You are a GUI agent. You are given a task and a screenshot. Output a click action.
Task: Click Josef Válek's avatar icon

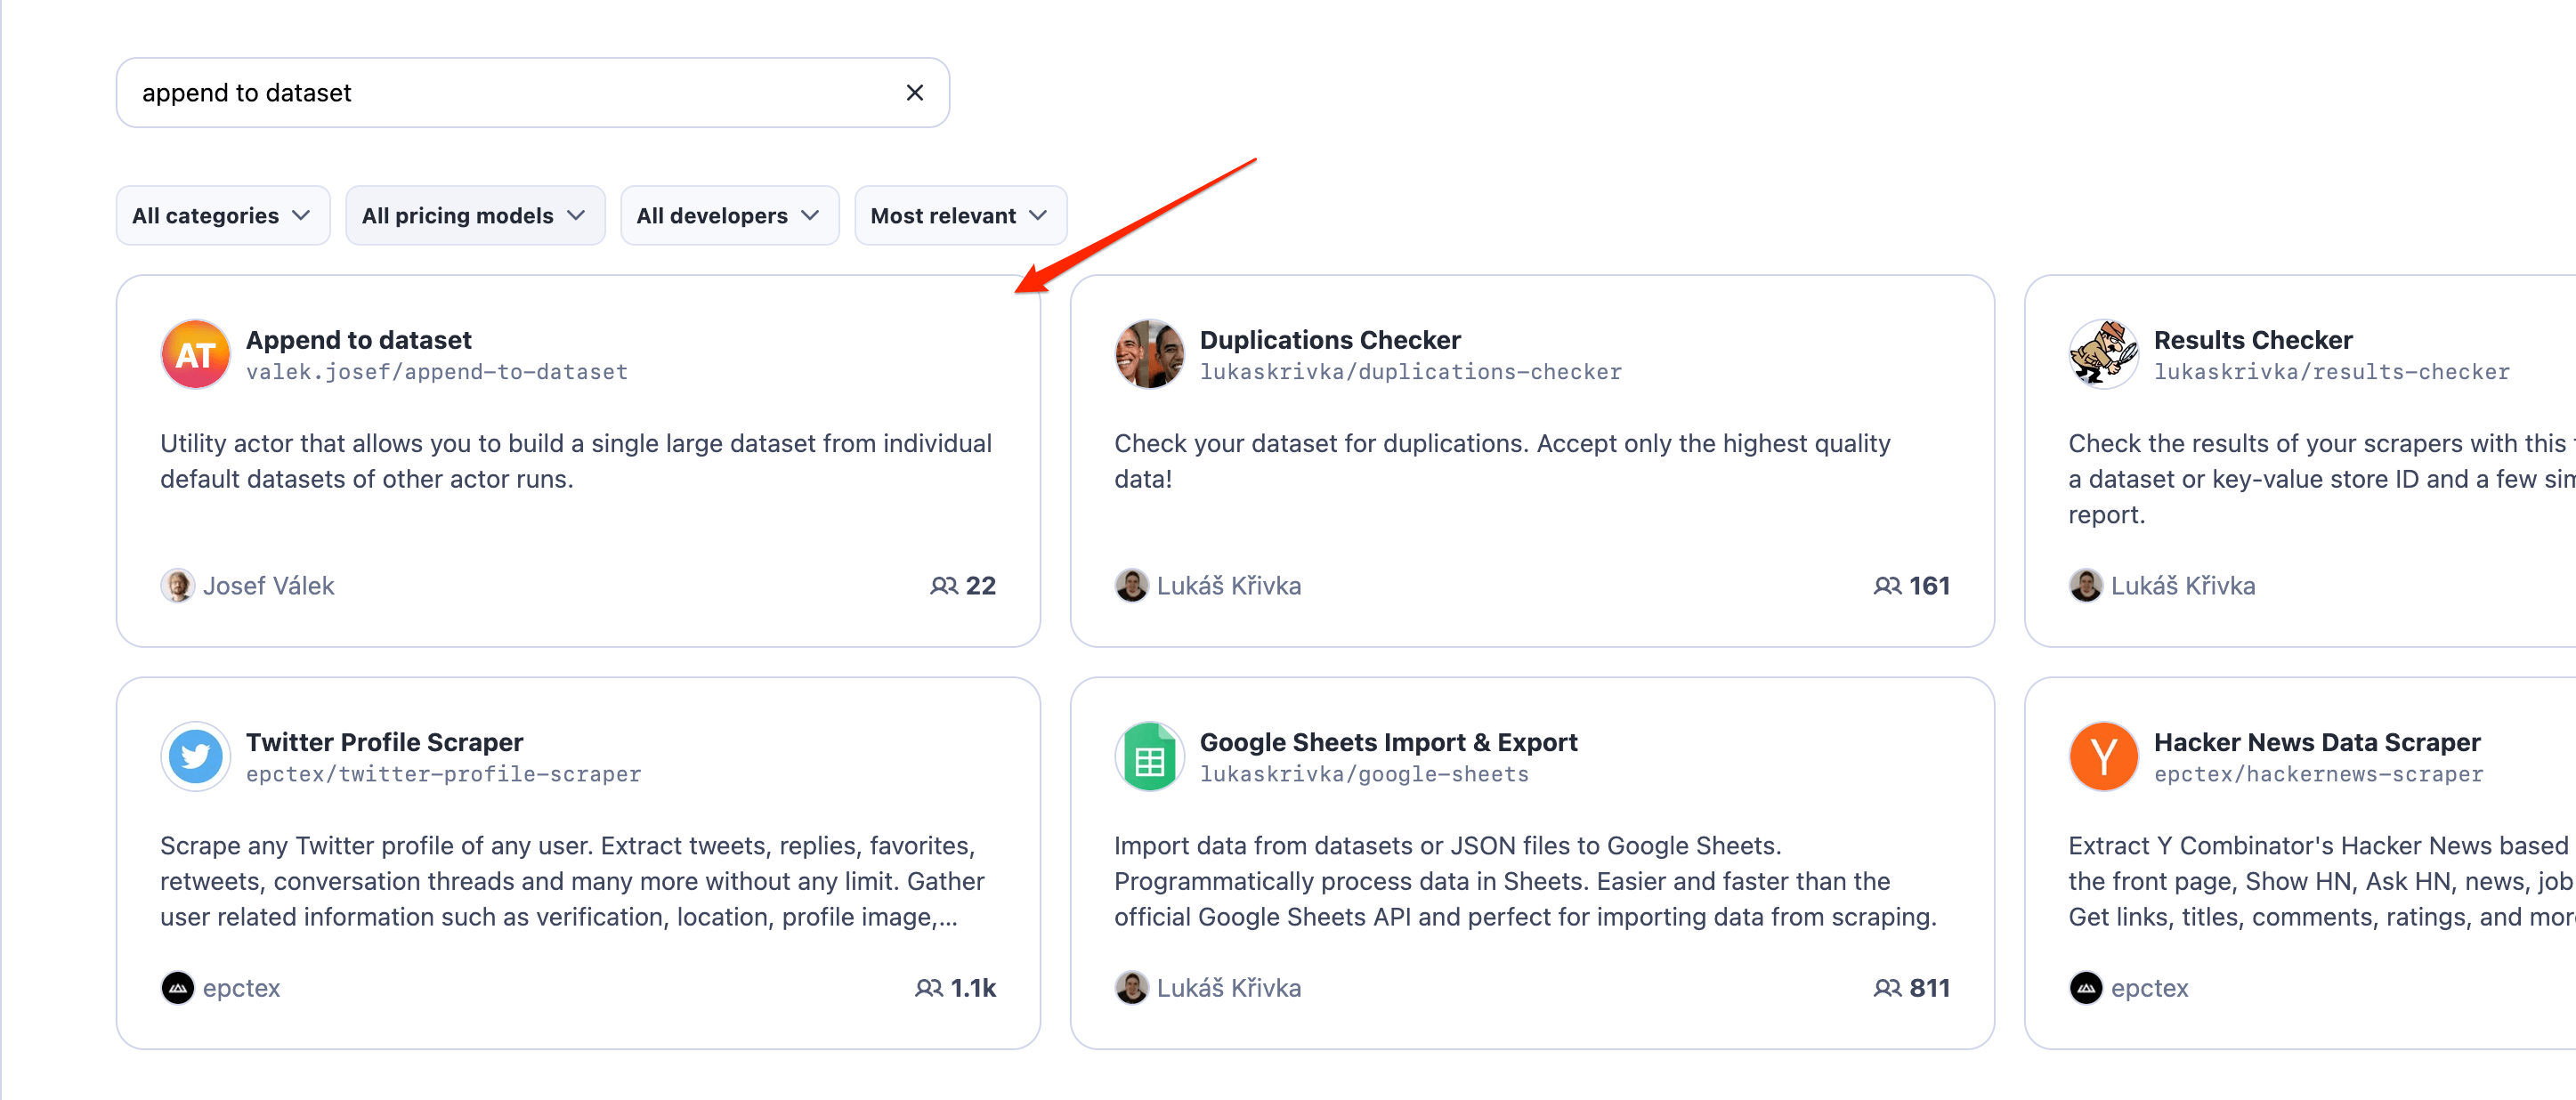(x=176, y=585)
